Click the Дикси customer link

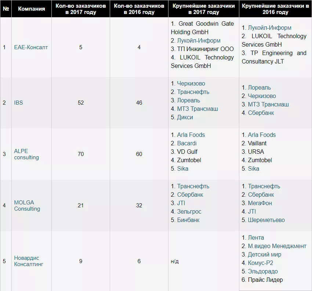pyautogui.click(x=185, y=117)
